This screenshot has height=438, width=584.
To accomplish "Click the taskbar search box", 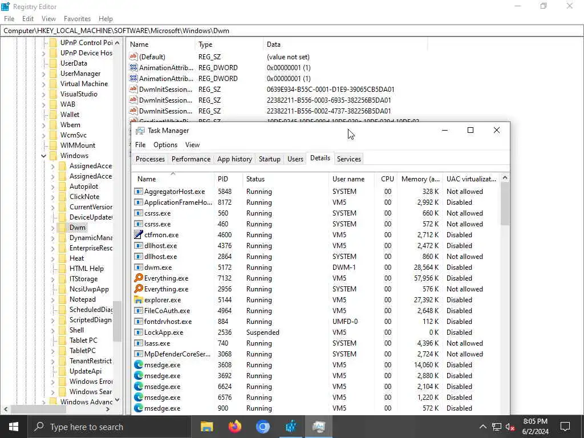I will click(x=109, y=427).
